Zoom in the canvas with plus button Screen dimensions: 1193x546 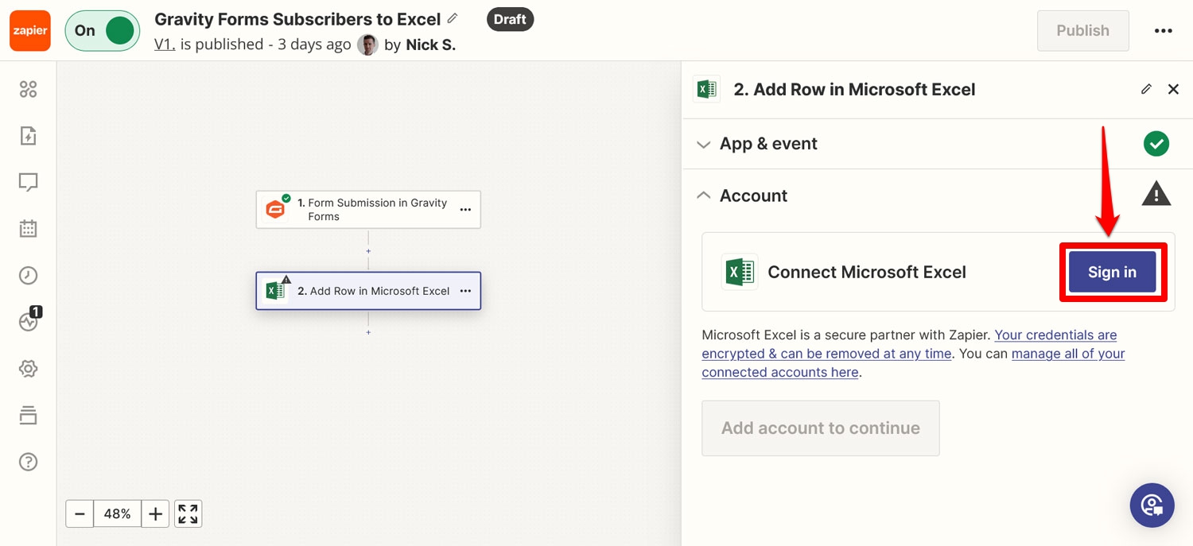tap(156, 513)
